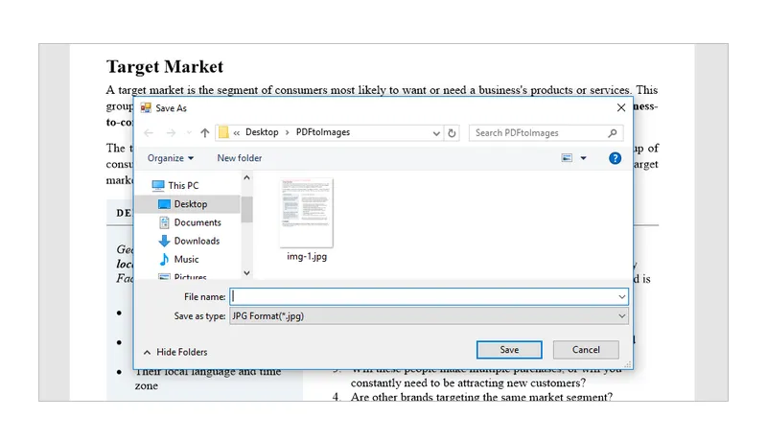Click the img-1.jpg file name
The width and height of the screenshot is (767, 441).
[x=307, y=257]
